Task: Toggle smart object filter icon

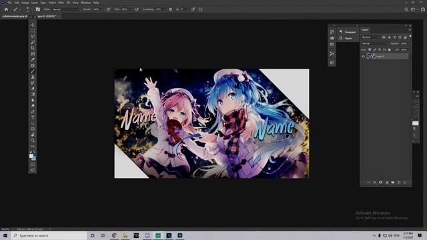Action: click(x=405, y=37)
